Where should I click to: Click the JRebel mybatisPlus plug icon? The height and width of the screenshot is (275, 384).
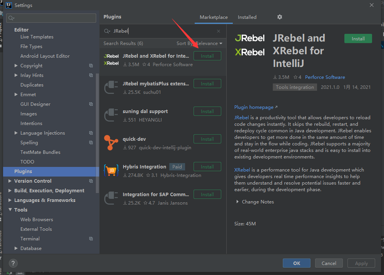click(x=111, y=87)
